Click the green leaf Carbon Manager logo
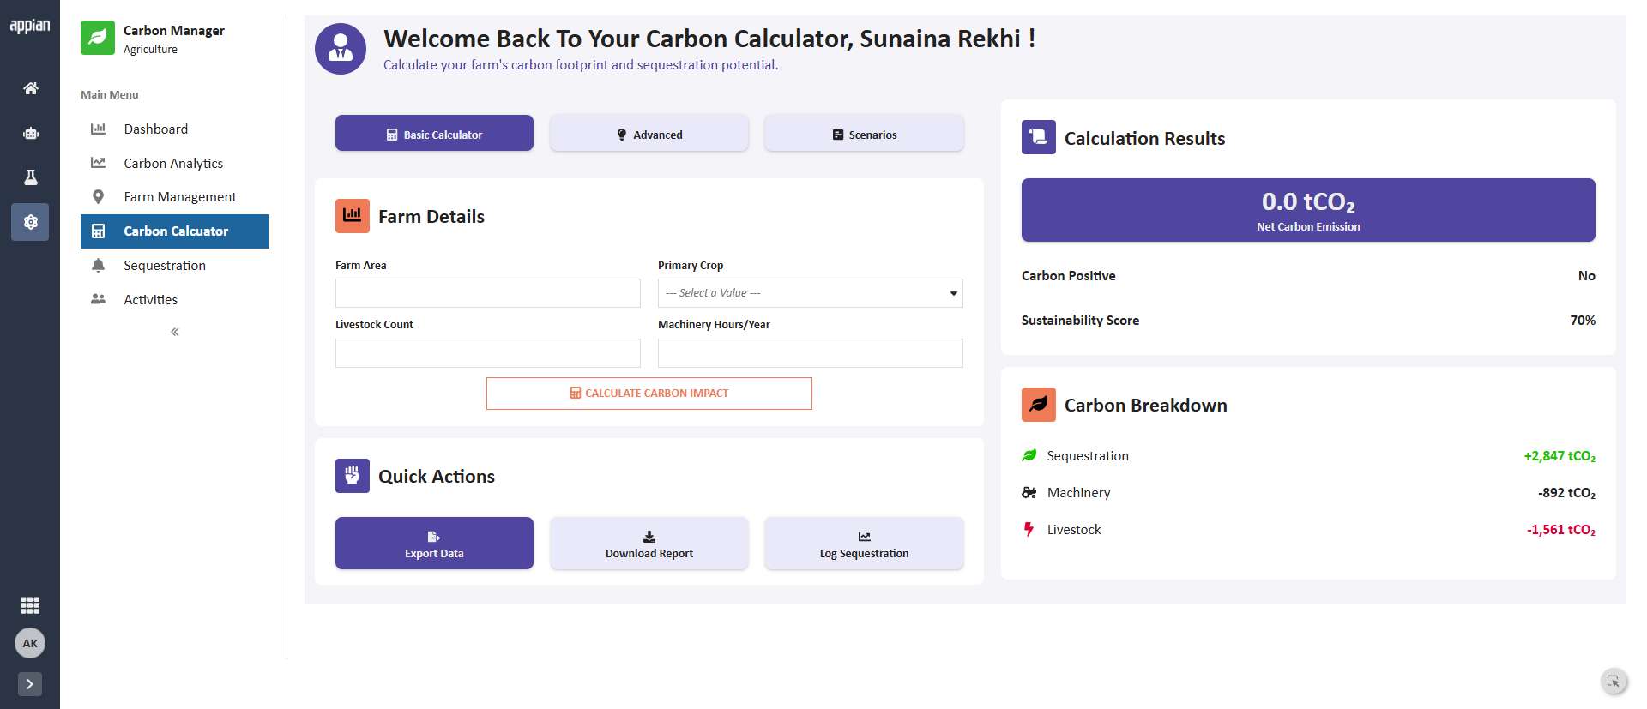This screenshot has height=709, width=1647. coord(98,38)
